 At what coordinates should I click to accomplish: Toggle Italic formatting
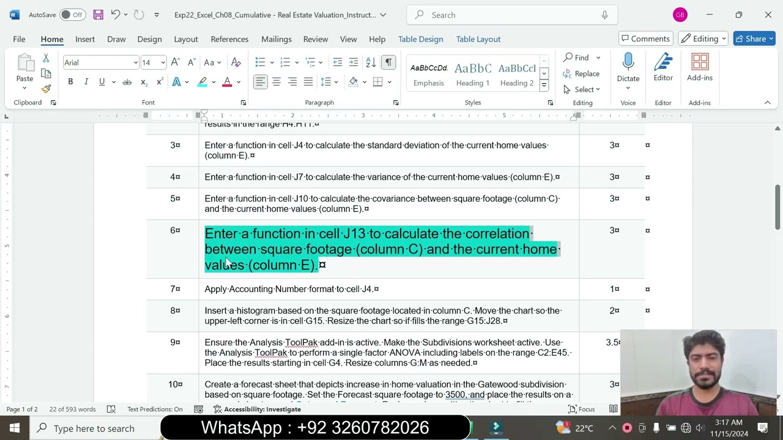tap(86, 82)
